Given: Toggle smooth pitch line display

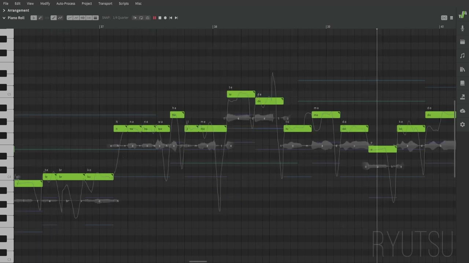Looking at the screenshot, I should tap(70, 18).
